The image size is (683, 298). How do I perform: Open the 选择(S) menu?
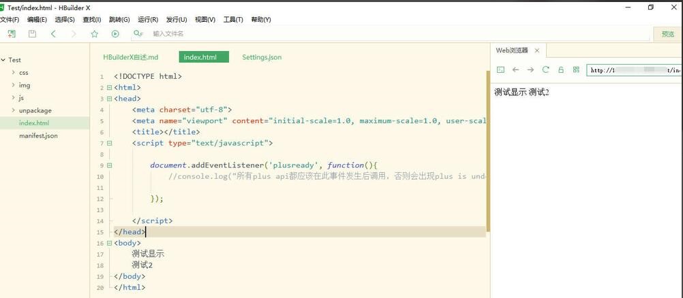coord(65,20)
